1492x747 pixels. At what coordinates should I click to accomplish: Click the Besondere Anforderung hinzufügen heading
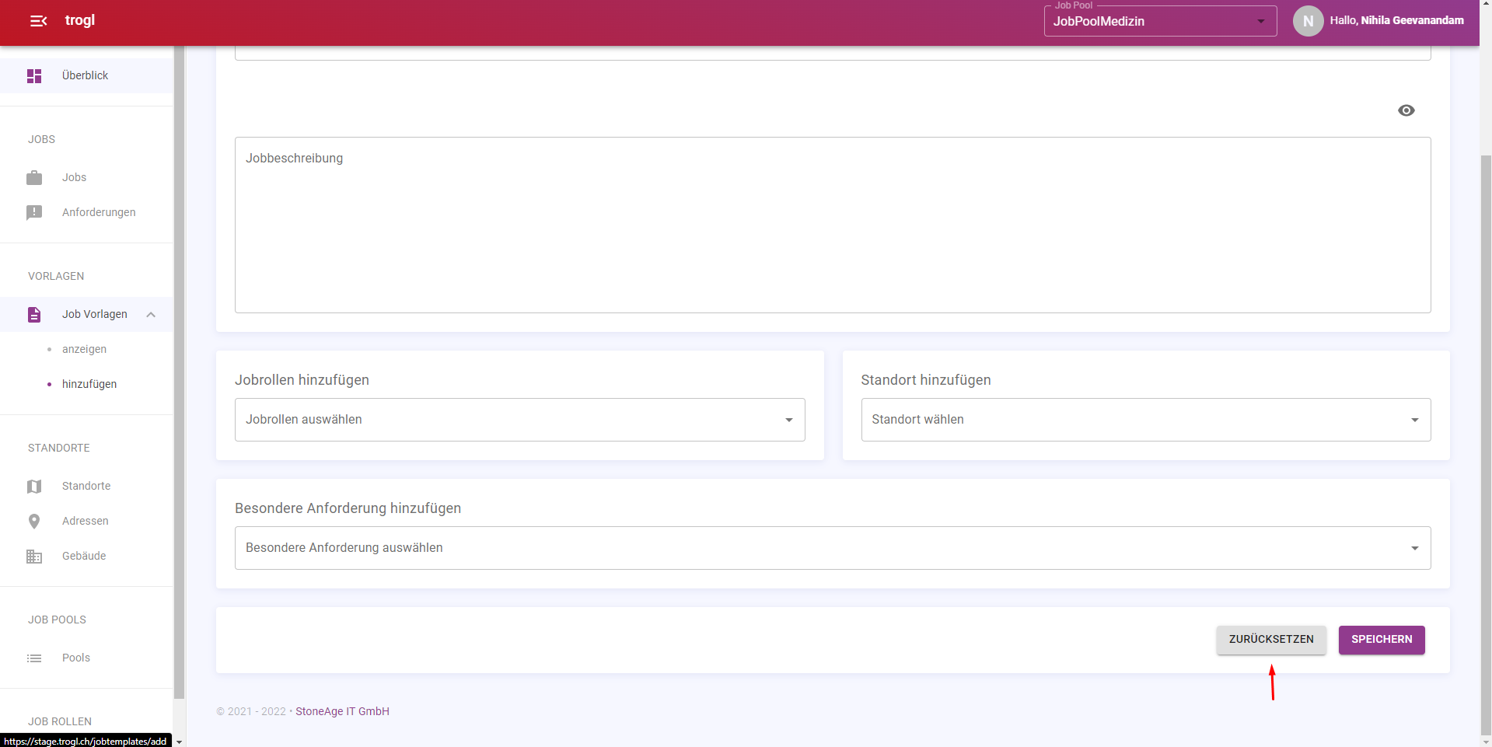(x=348, y=508)
